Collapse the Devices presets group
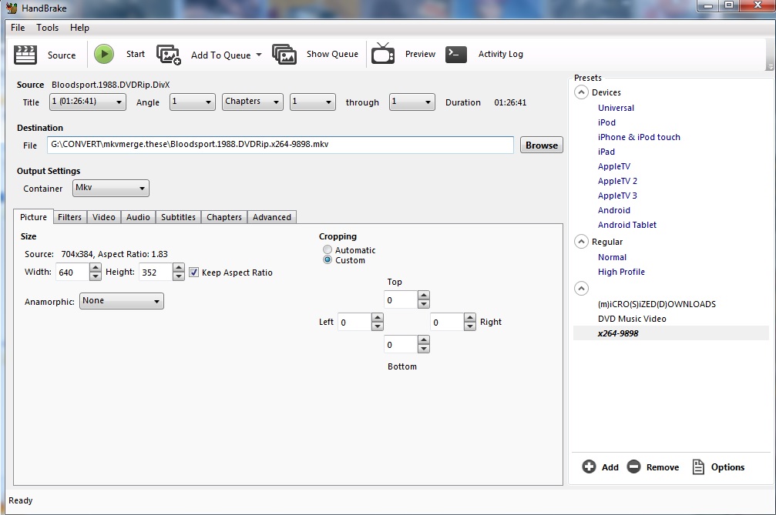The height and width of the screenshot is (515, 776). (x=582, y=92)
